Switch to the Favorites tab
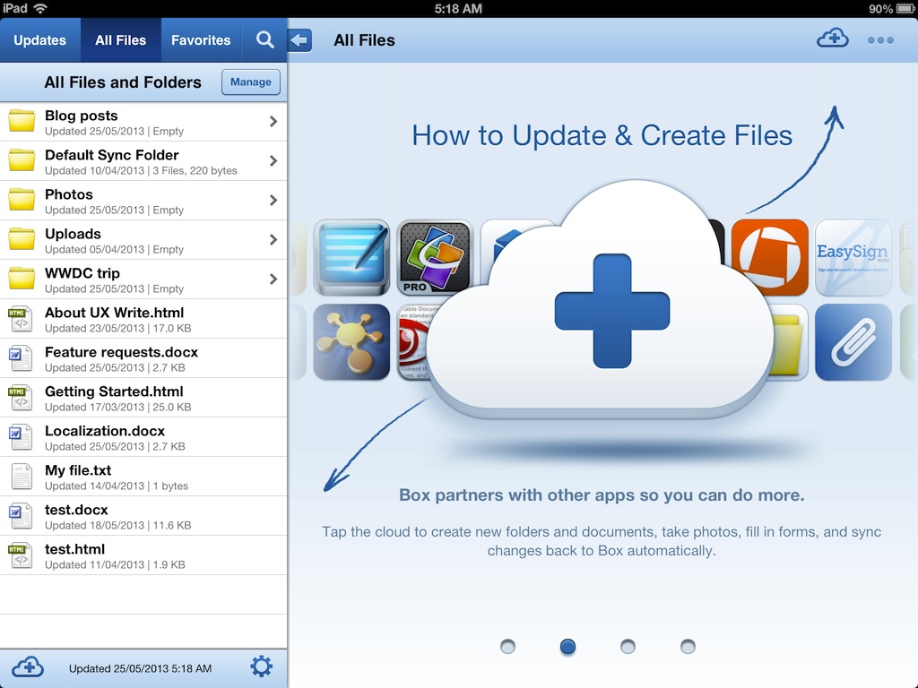The width and height of the screenshot is (918, 688). click(201, 39)
